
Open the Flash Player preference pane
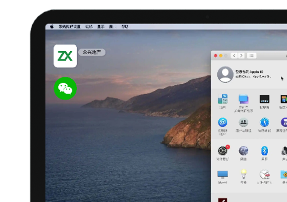point(223,200)
